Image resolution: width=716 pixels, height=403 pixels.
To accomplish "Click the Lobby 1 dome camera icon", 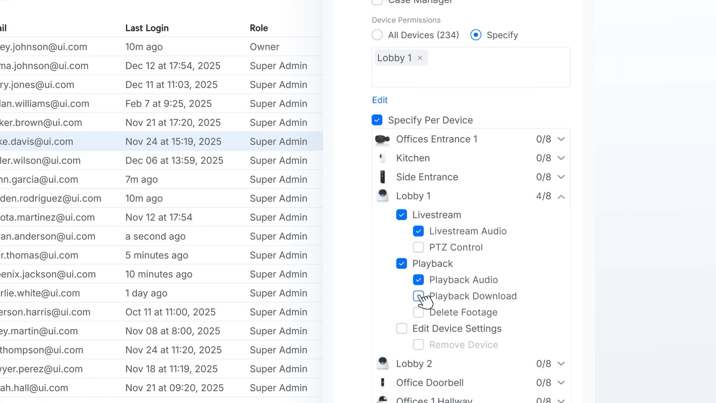I will pyautogui.click(x=382, y=196).
